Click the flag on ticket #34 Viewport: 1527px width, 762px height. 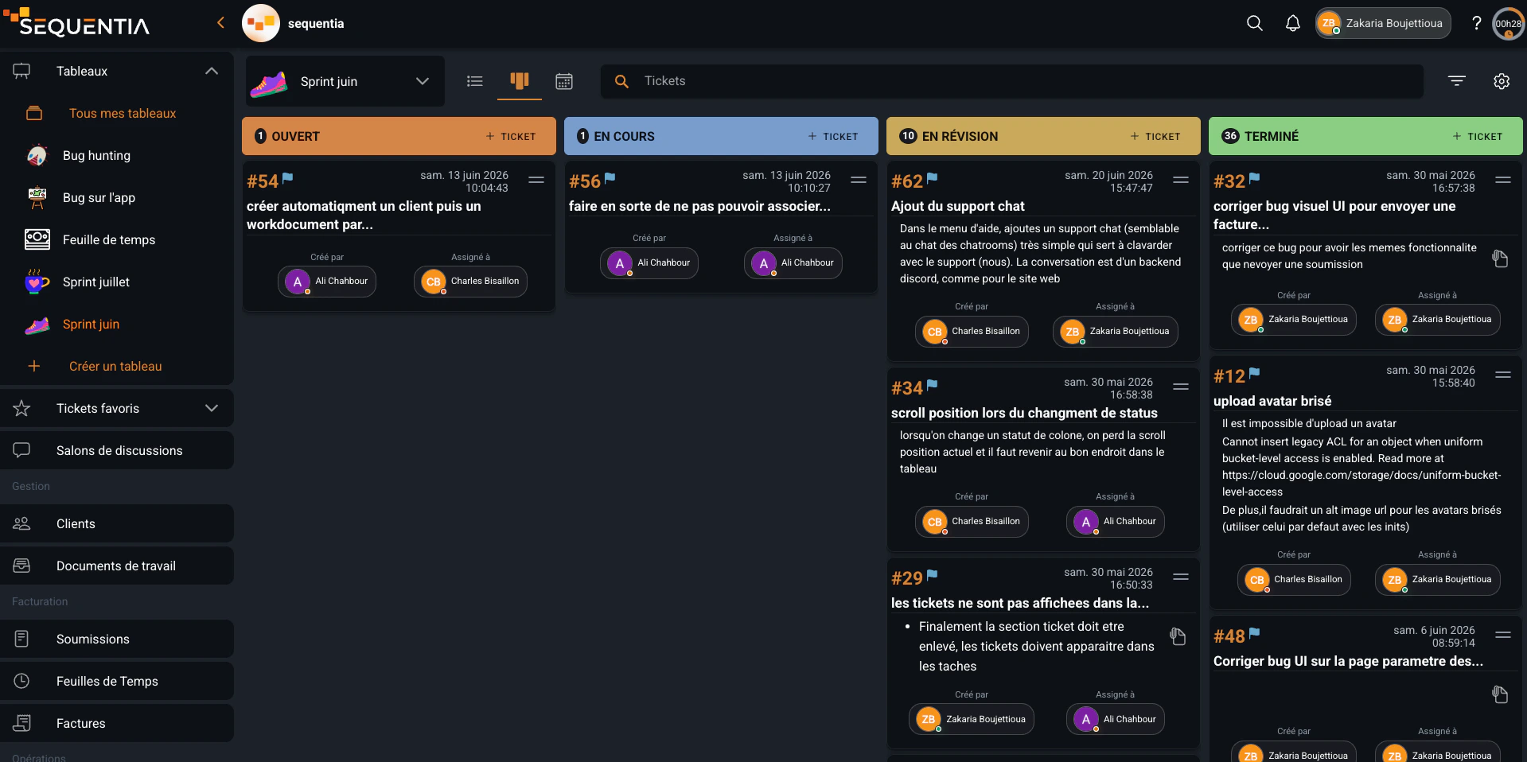[933, 385]
